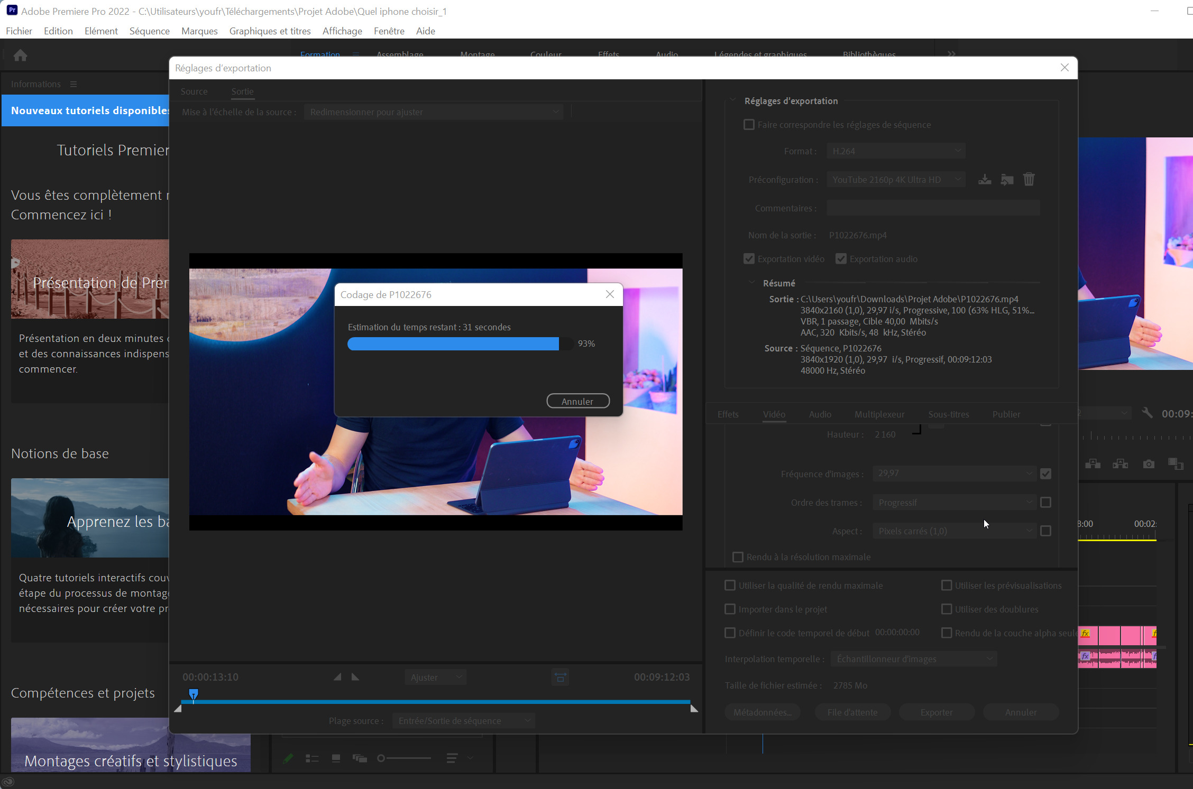The height and width of the screenshot is (789, 1193).
Task: Close the Codage de P1022676 dialog
Action: (x=610, y=294)
